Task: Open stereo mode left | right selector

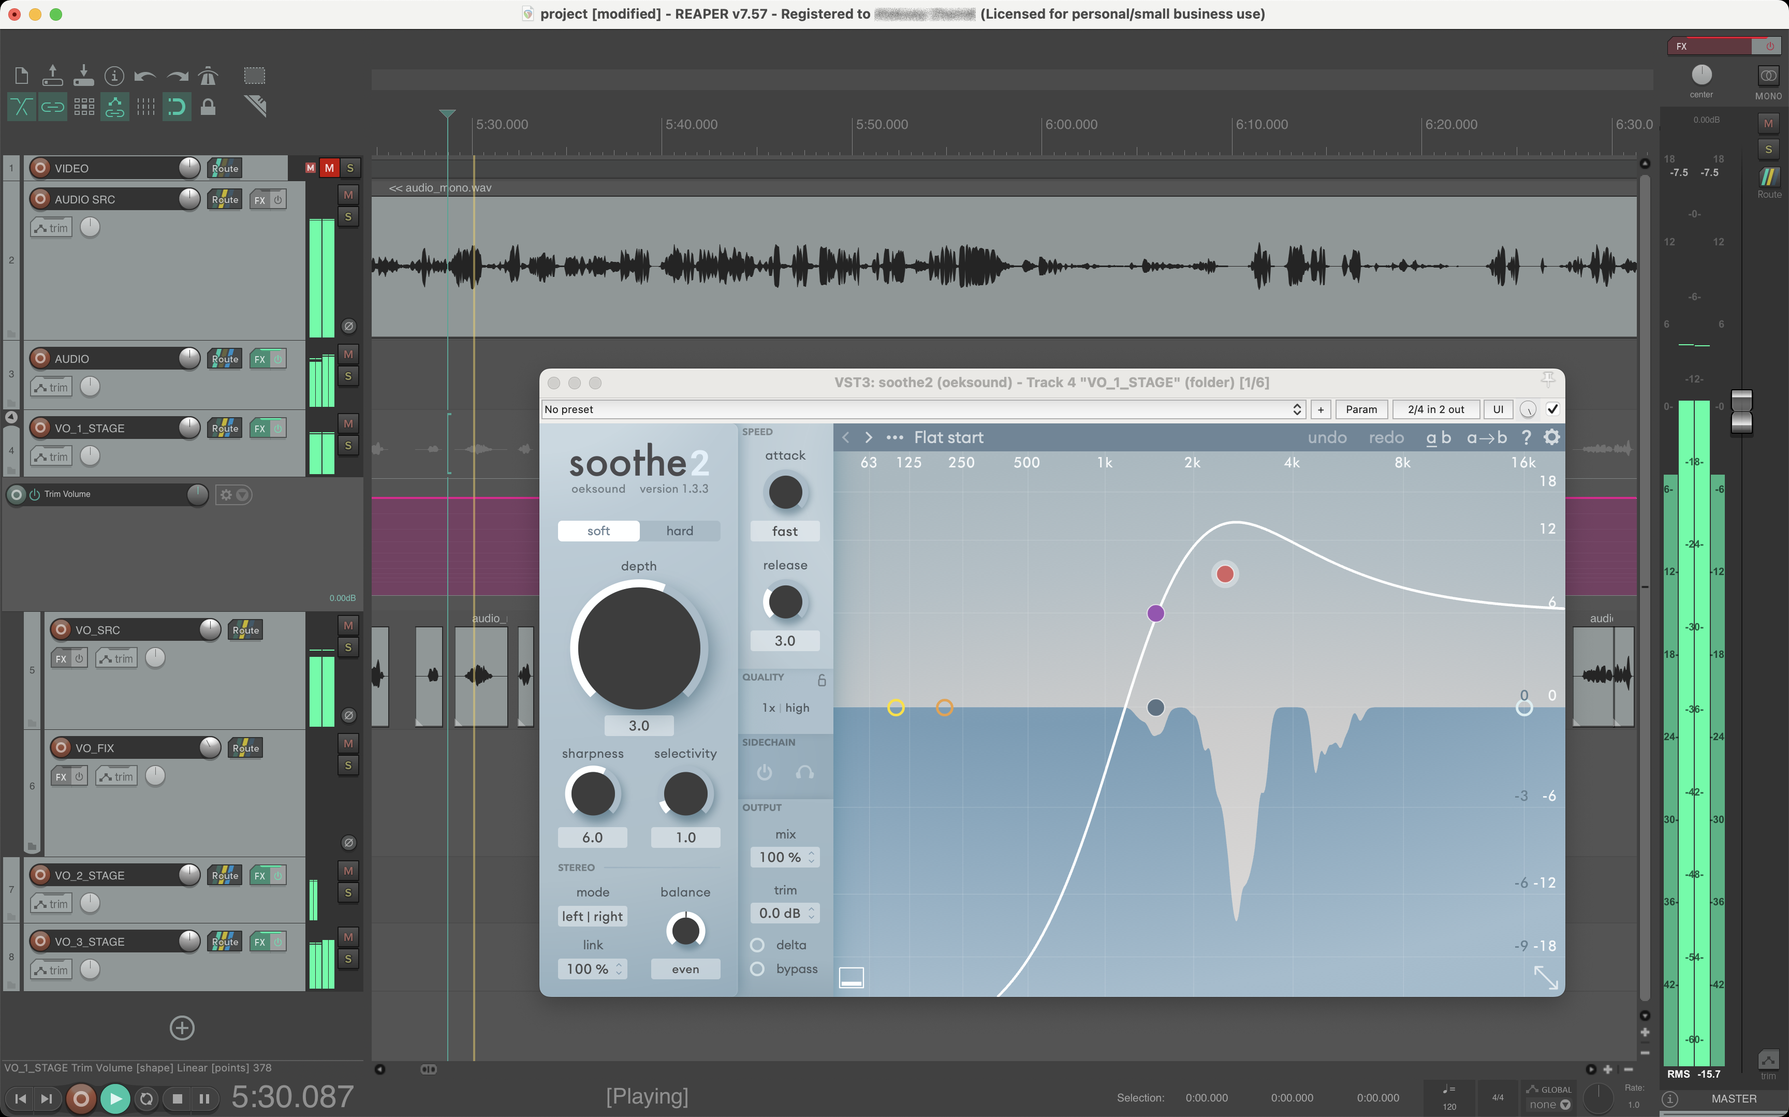Action: (x=592, y=916)
